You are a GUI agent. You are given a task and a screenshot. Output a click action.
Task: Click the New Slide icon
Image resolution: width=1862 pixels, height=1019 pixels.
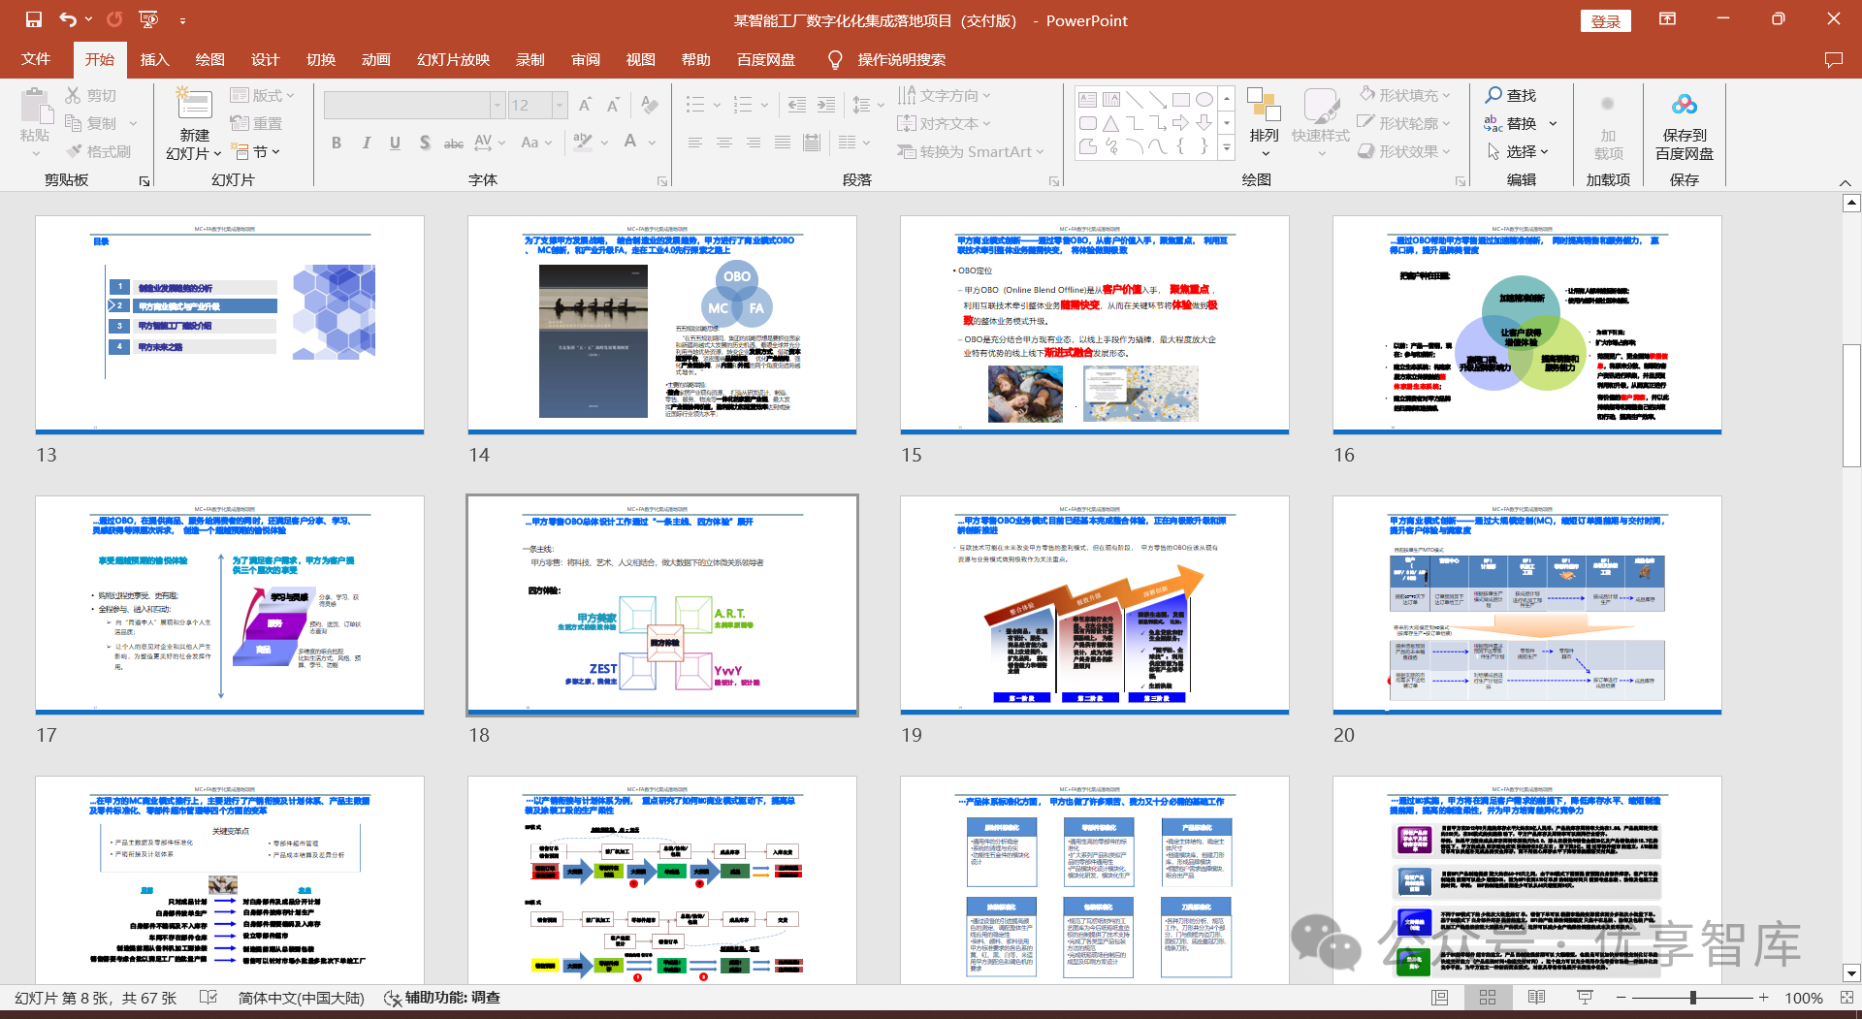pyautogui.click(x=194, y=105)
